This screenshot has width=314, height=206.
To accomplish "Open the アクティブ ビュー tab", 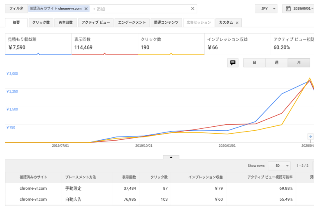I will pyautogui.click(x=96, y=22).
